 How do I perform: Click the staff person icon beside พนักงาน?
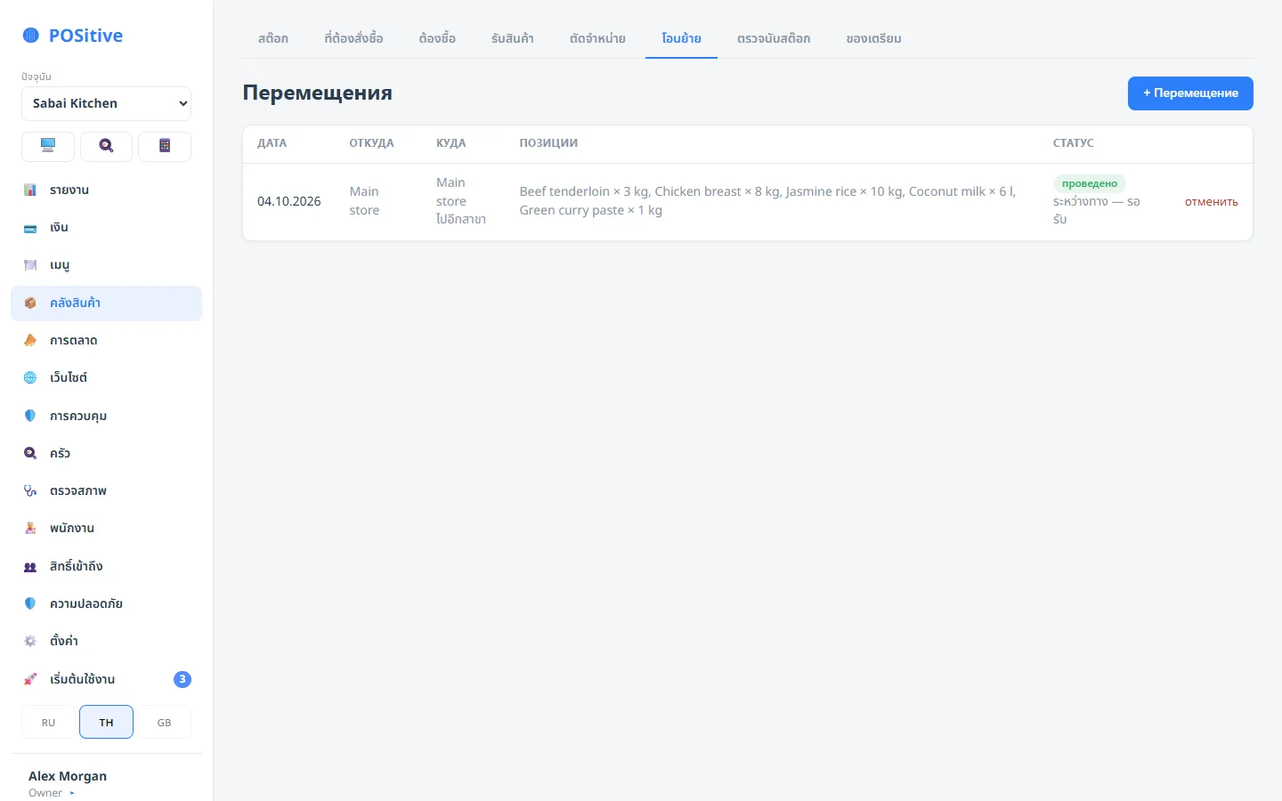(30, 528)
